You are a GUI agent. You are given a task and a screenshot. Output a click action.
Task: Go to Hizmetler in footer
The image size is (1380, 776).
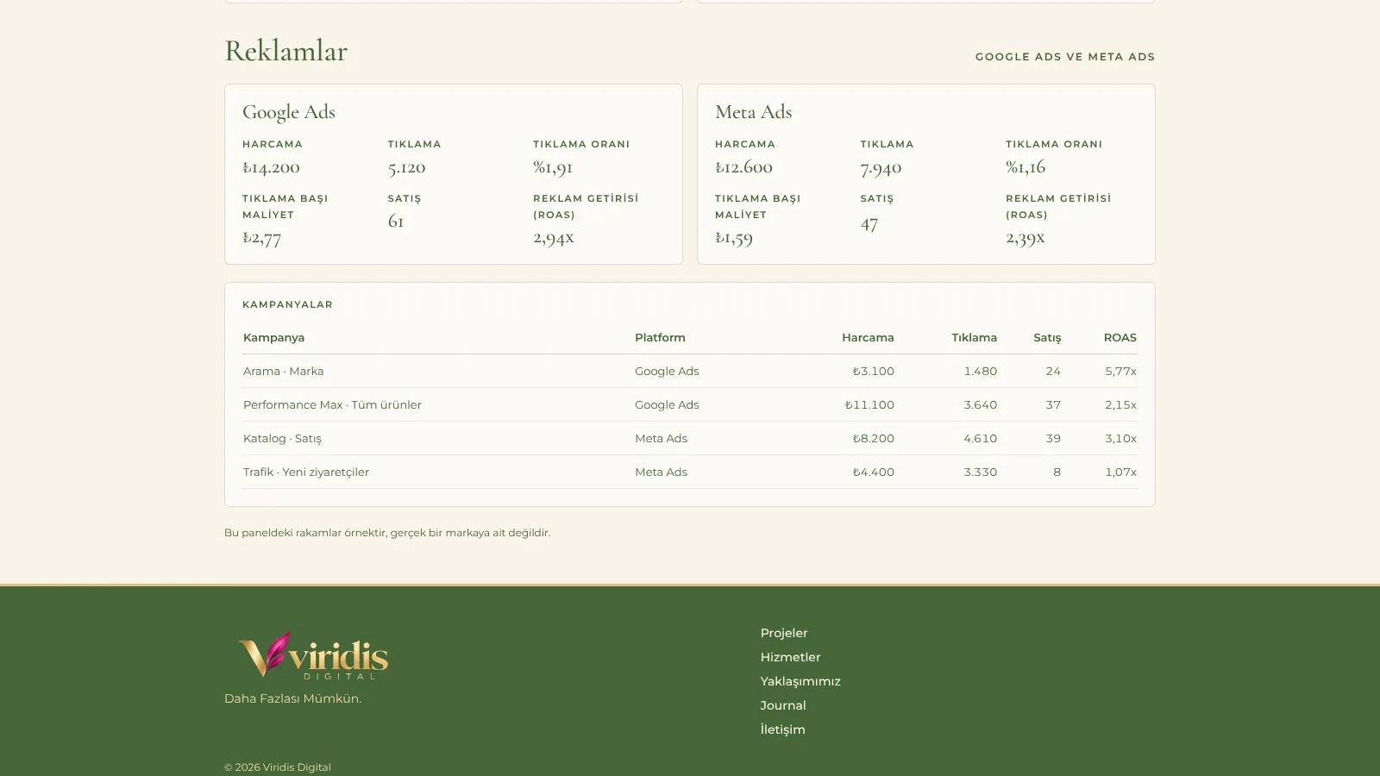coord(790,657)
